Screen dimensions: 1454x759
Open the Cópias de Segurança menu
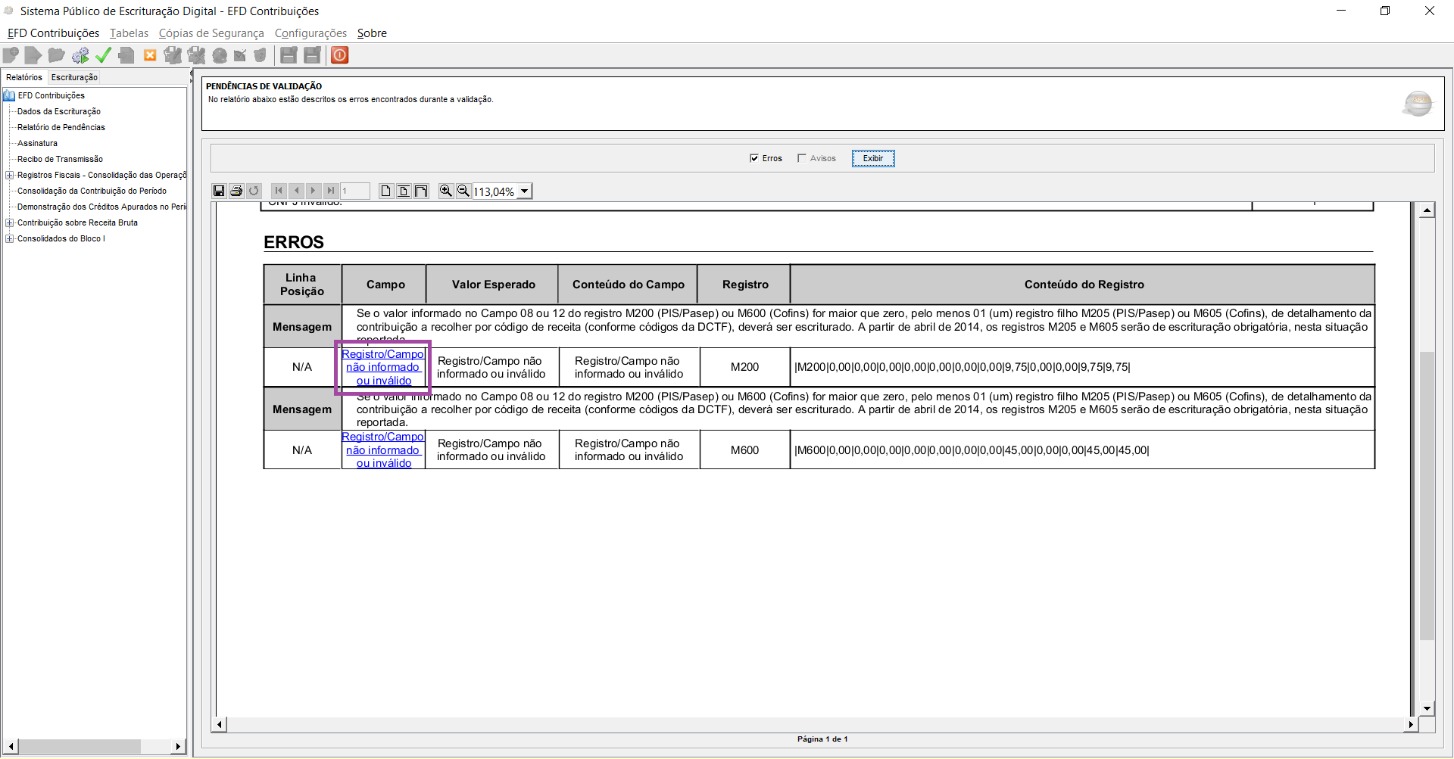tap(211, 33)
